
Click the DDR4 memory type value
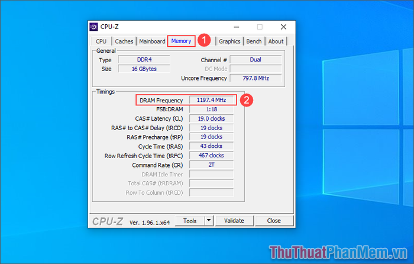point(144,60)
